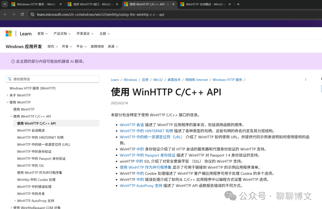The height and width of the screenshot is (209, 322).
Task: Open 故障排除 menu item
Action: tap(97, 47)
